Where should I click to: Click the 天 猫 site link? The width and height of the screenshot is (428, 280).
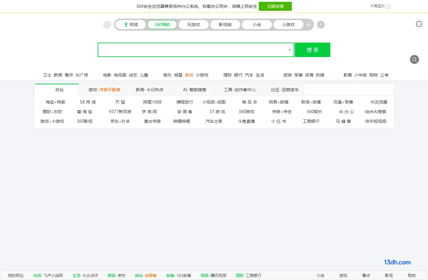[x=120, y=102]
